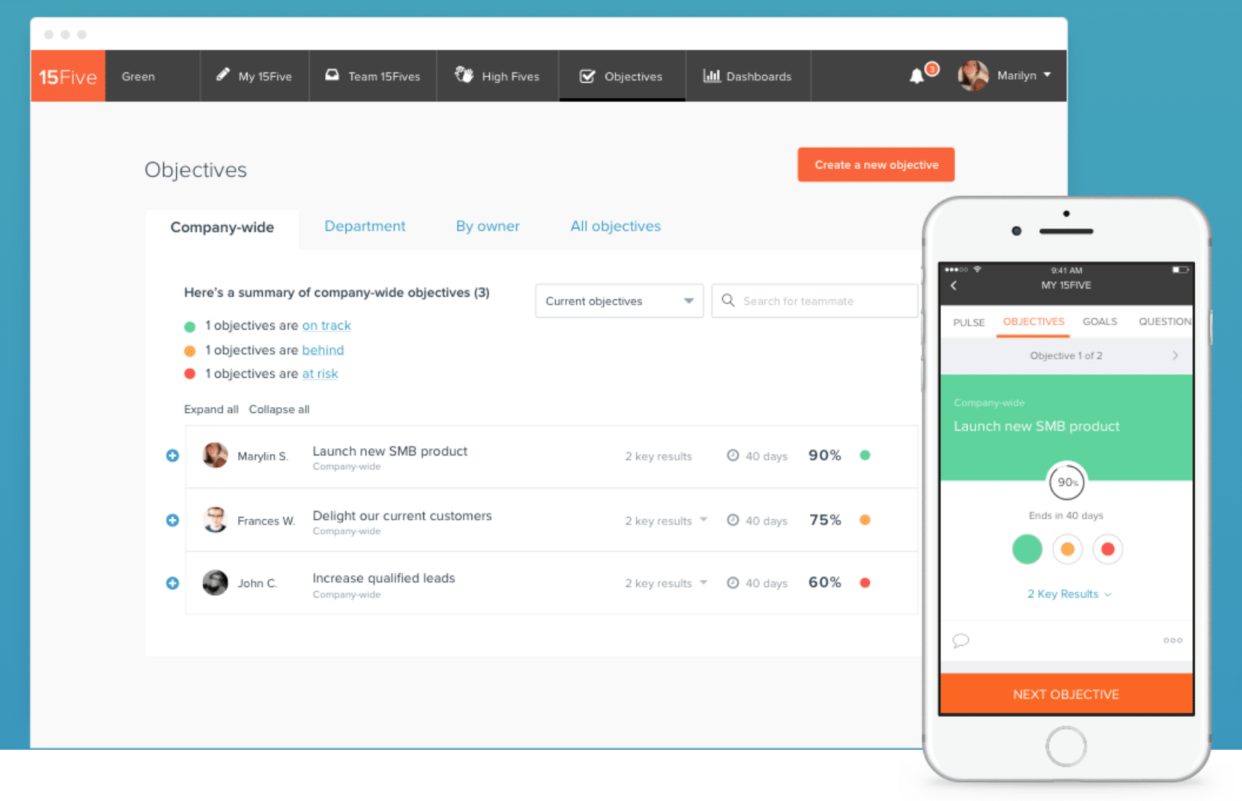1242x801 pixels.
Task: Expand 2 Key Results on phone
Action: coord(1068,594)
